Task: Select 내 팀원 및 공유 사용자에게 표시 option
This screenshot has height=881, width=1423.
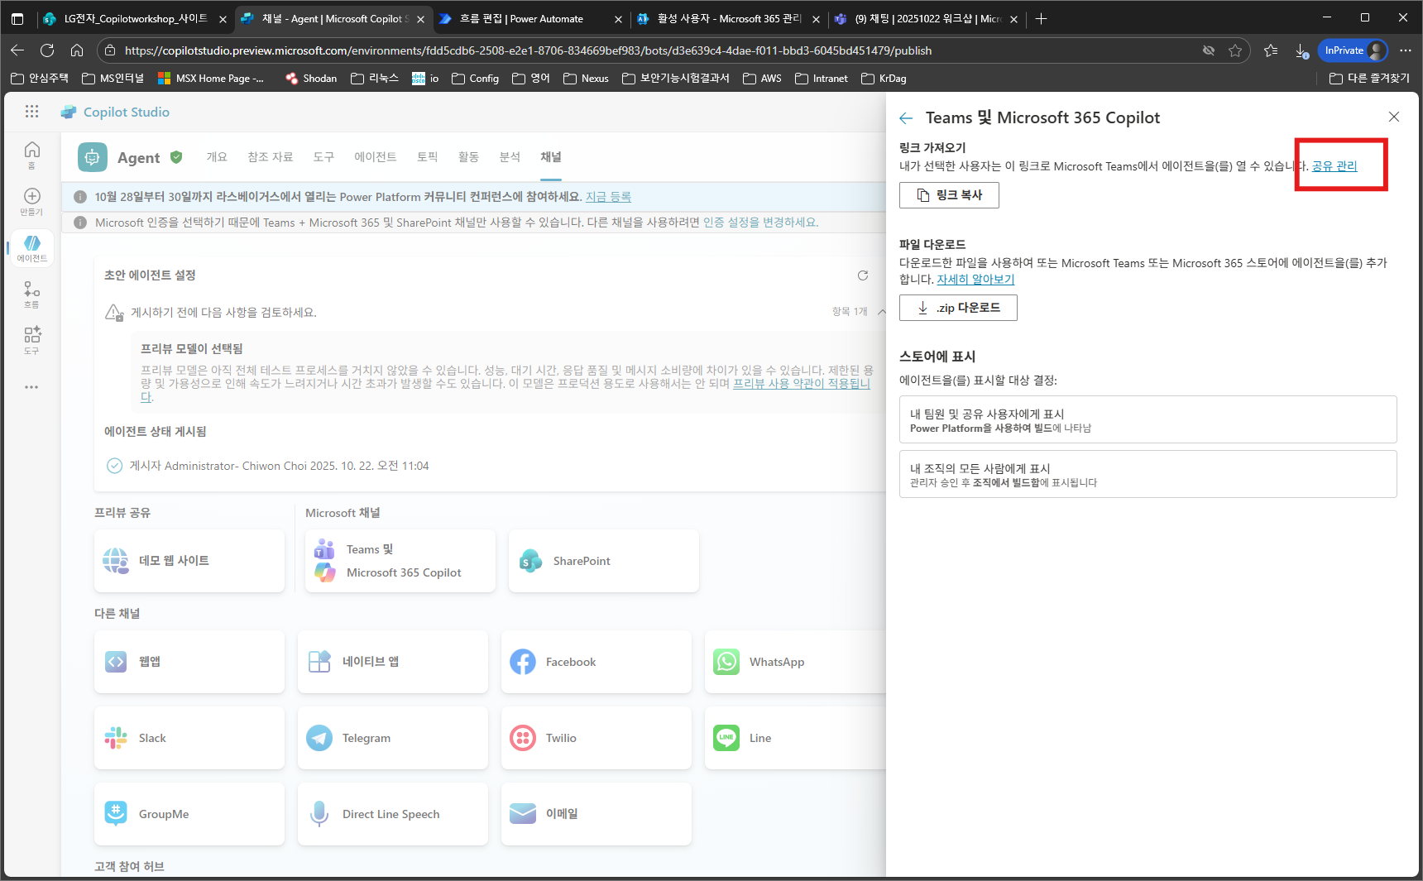Action: point(1148,419)
